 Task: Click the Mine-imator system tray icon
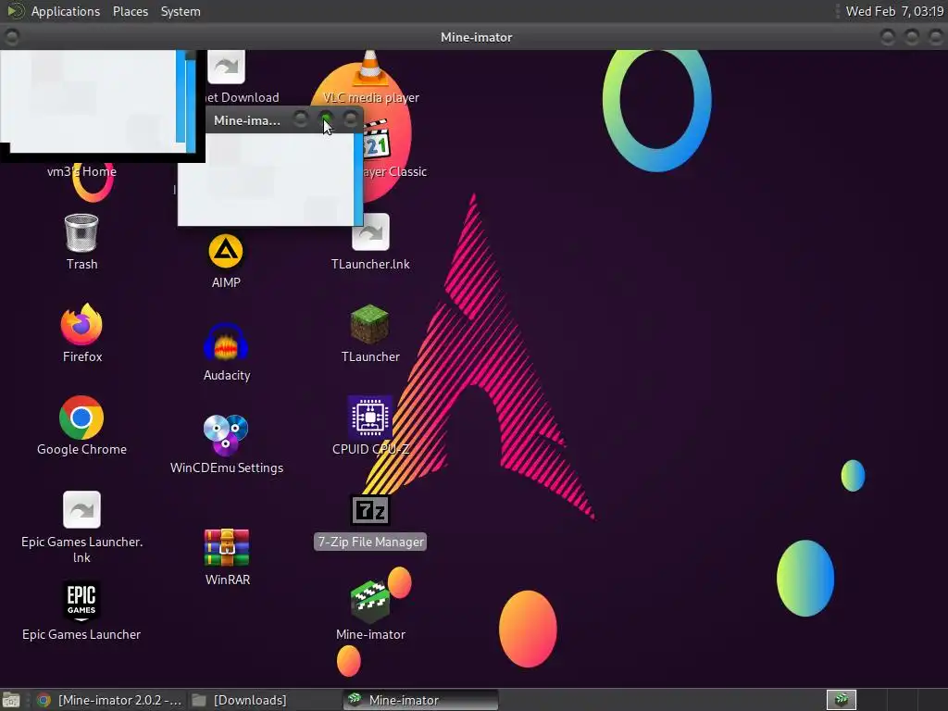[x=842, y=700]
